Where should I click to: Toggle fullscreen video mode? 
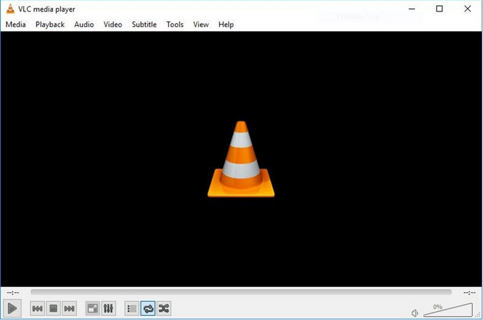point(92,309)
